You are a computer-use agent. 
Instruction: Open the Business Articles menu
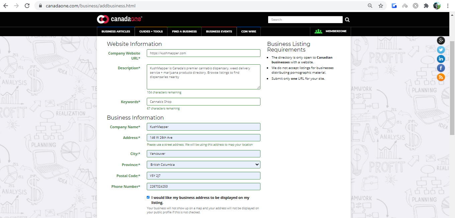click(116, 31)
